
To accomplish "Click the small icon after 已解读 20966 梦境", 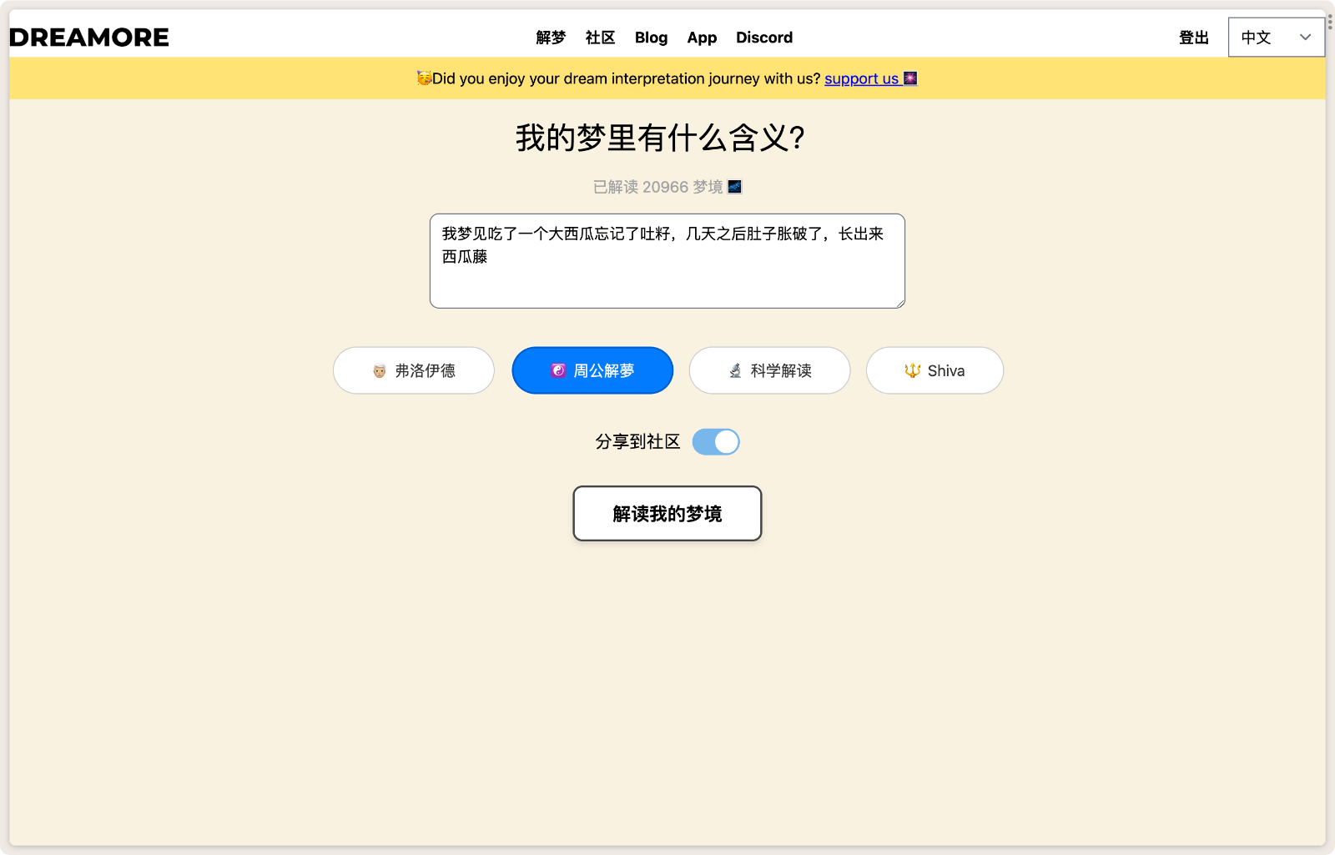I will [734, 187].
